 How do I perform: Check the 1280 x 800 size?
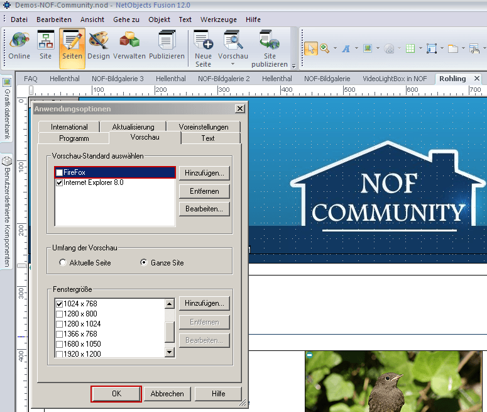[59, 314]
